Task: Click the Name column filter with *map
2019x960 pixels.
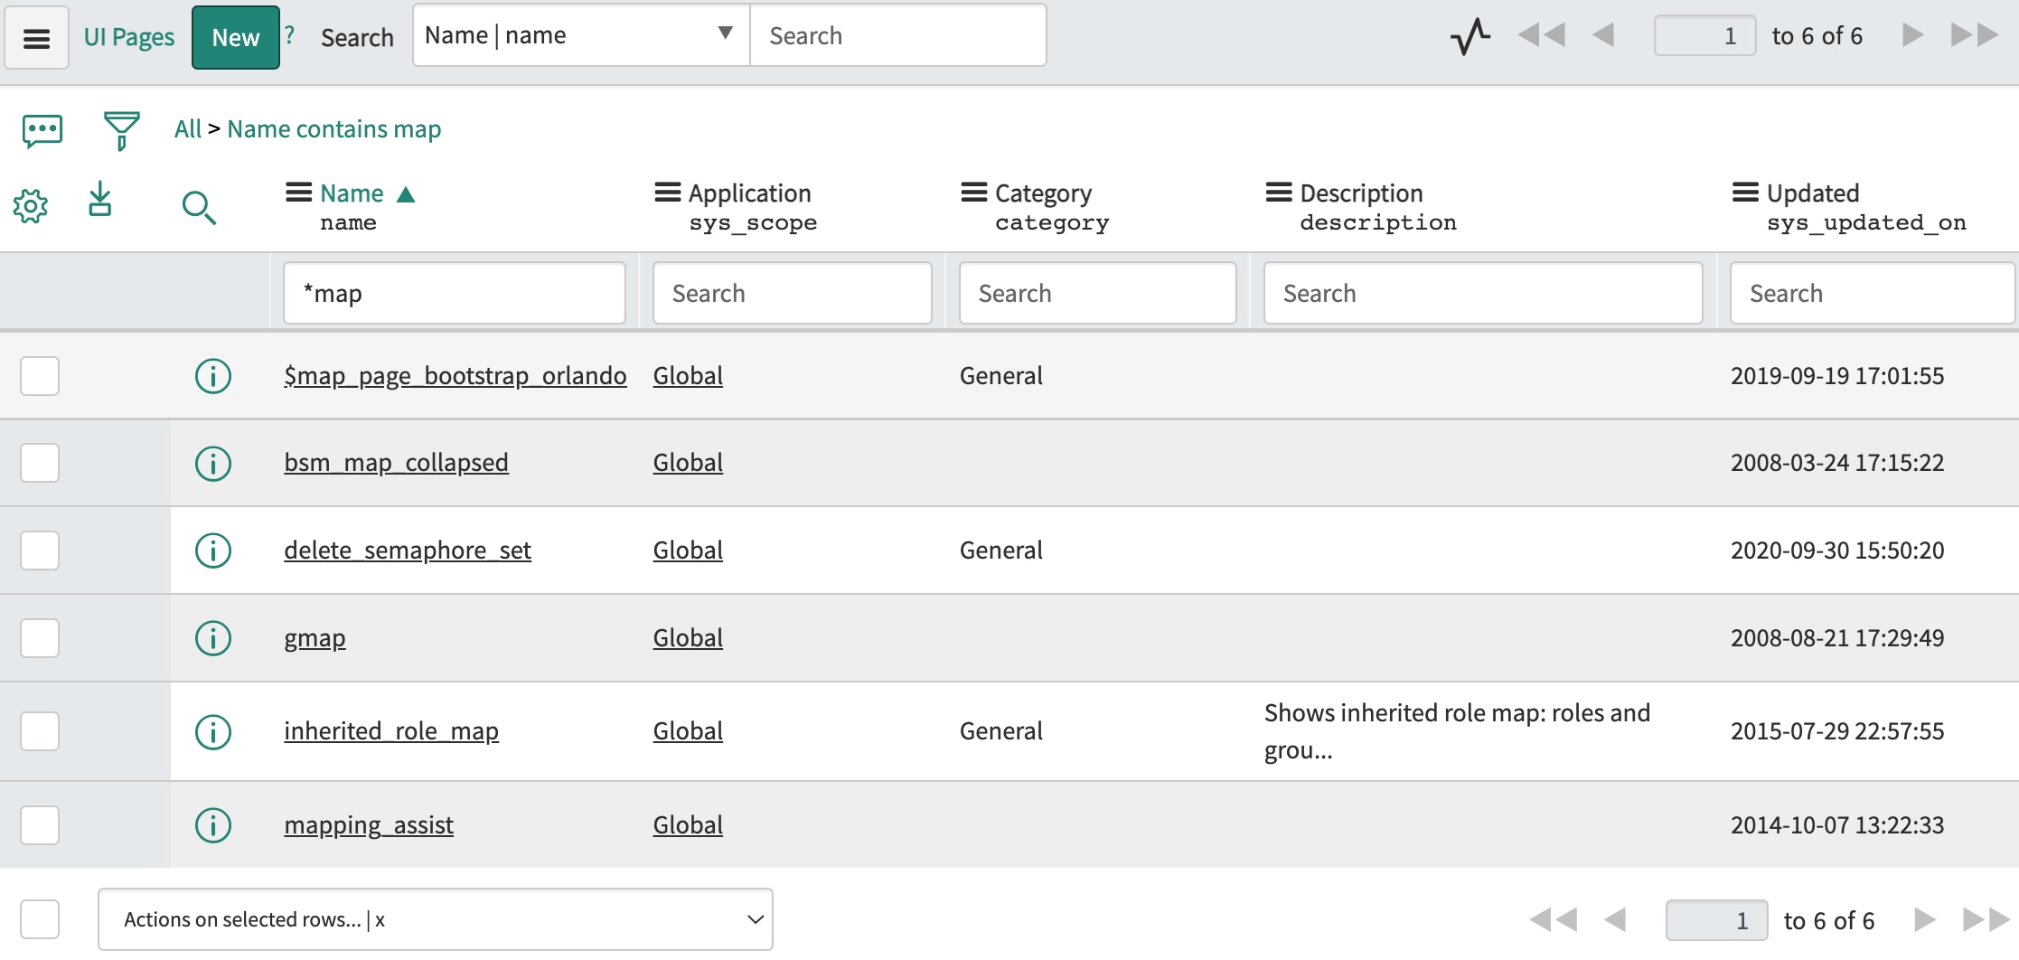Action: coord(455,293)
